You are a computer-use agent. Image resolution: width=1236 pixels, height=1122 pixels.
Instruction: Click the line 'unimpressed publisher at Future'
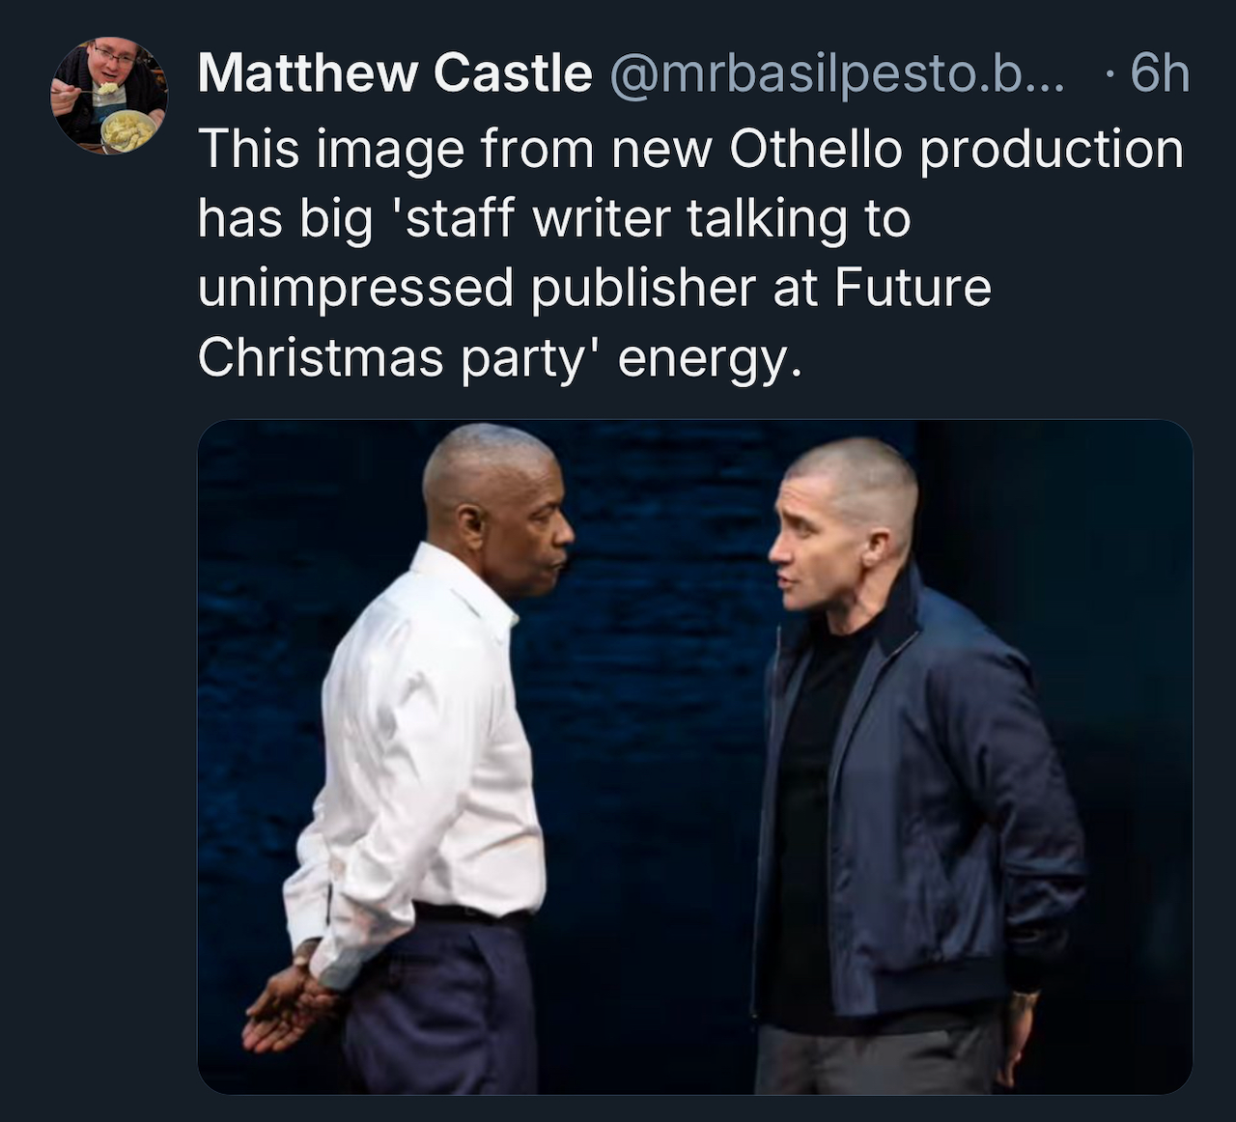pyautogui.click(x=595, y=288)
